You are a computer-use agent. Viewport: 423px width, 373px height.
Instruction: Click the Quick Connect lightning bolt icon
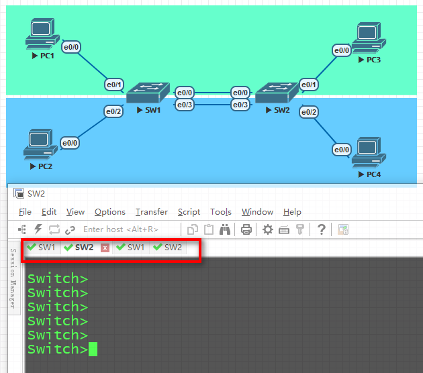(38, 229)
